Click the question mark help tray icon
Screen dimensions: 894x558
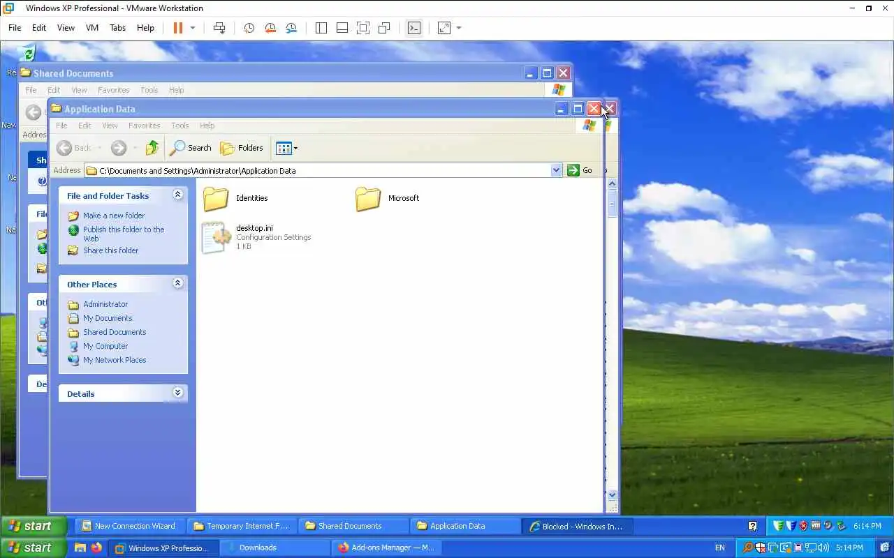coord(752,526)
